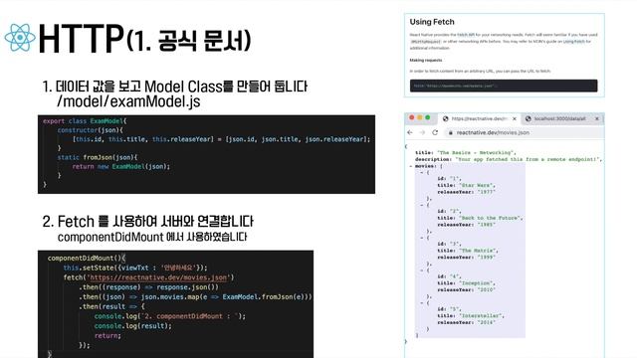
Task: Collapse the Matrix JSON object
Action: point(422,238)
